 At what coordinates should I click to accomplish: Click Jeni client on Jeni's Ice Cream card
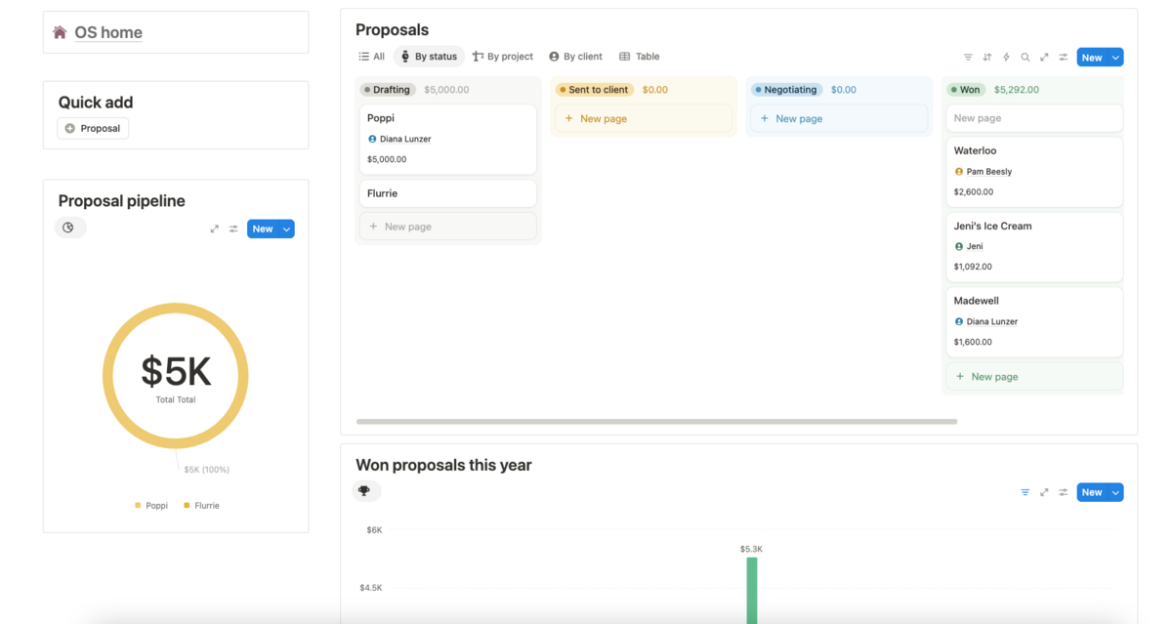969,247
